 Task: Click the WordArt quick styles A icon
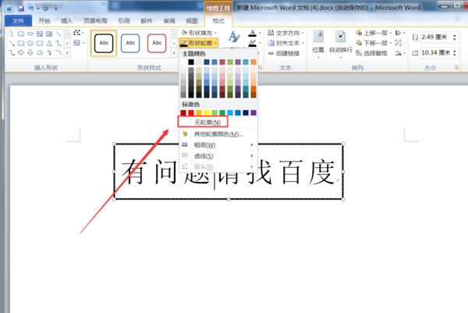(234, 37)
